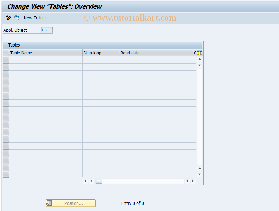Viewport: 279px width, 211px height.
Task: Select the first empty row selector cell
Action: 5,59
